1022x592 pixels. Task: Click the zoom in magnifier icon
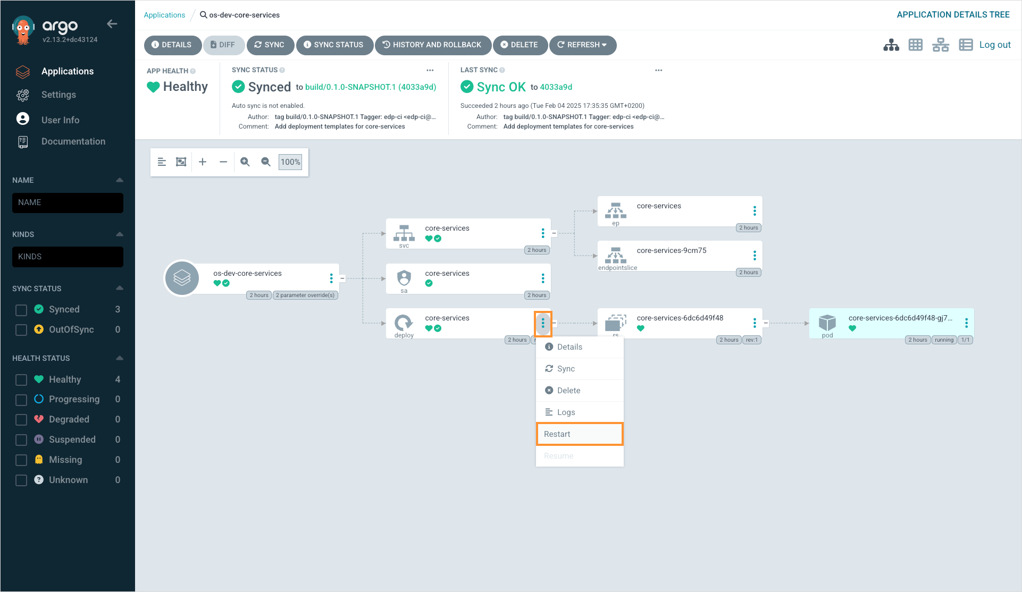coord(245,162)
